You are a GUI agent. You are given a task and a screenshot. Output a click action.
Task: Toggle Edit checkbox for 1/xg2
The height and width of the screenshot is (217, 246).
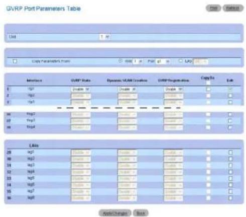[x=230, y=114]
